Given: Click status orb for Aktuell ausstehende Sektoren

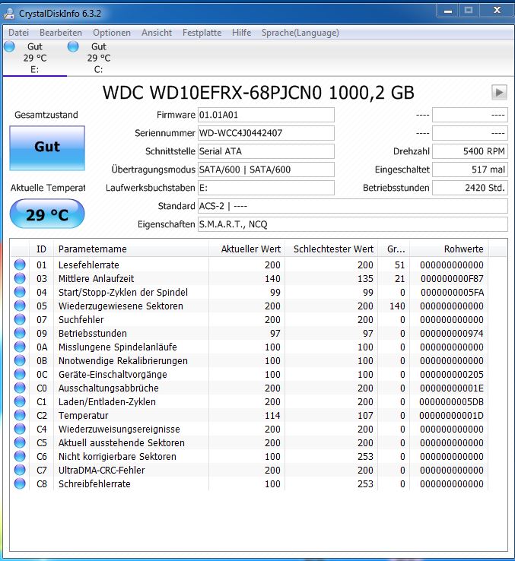Looking at the screenshot, I should point(20,442).
